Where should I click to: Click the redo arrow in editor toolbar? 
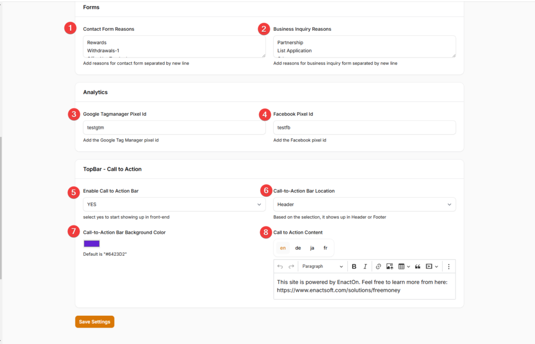[291, 267]
